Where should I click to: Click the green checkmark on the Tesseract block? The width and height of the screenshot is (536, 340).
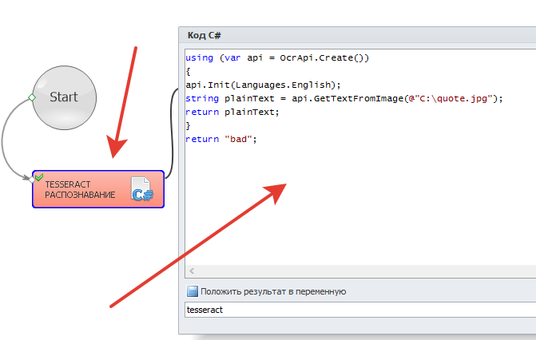pos(39,177)
